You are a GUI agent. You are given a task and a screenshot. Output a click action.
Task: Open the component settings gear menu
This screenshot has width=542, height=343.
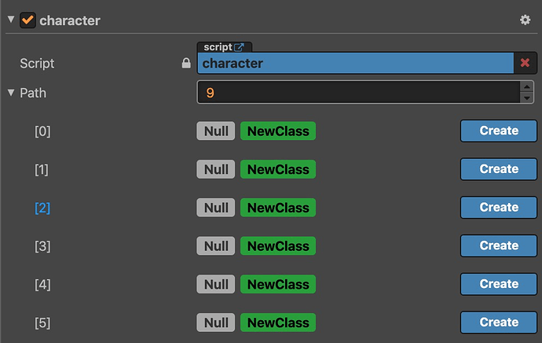coord(526,20)
